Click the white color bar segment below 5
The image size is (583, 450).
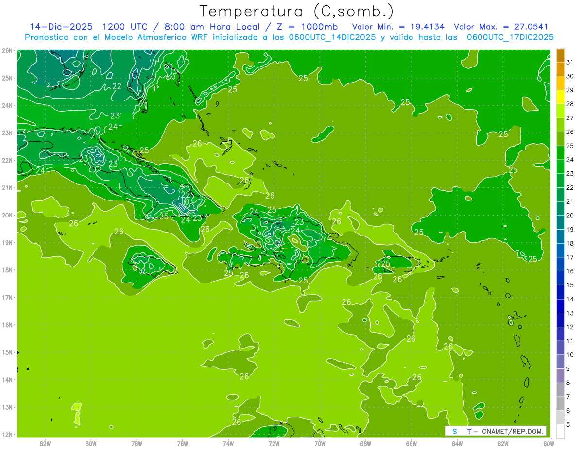coord(560,431)
